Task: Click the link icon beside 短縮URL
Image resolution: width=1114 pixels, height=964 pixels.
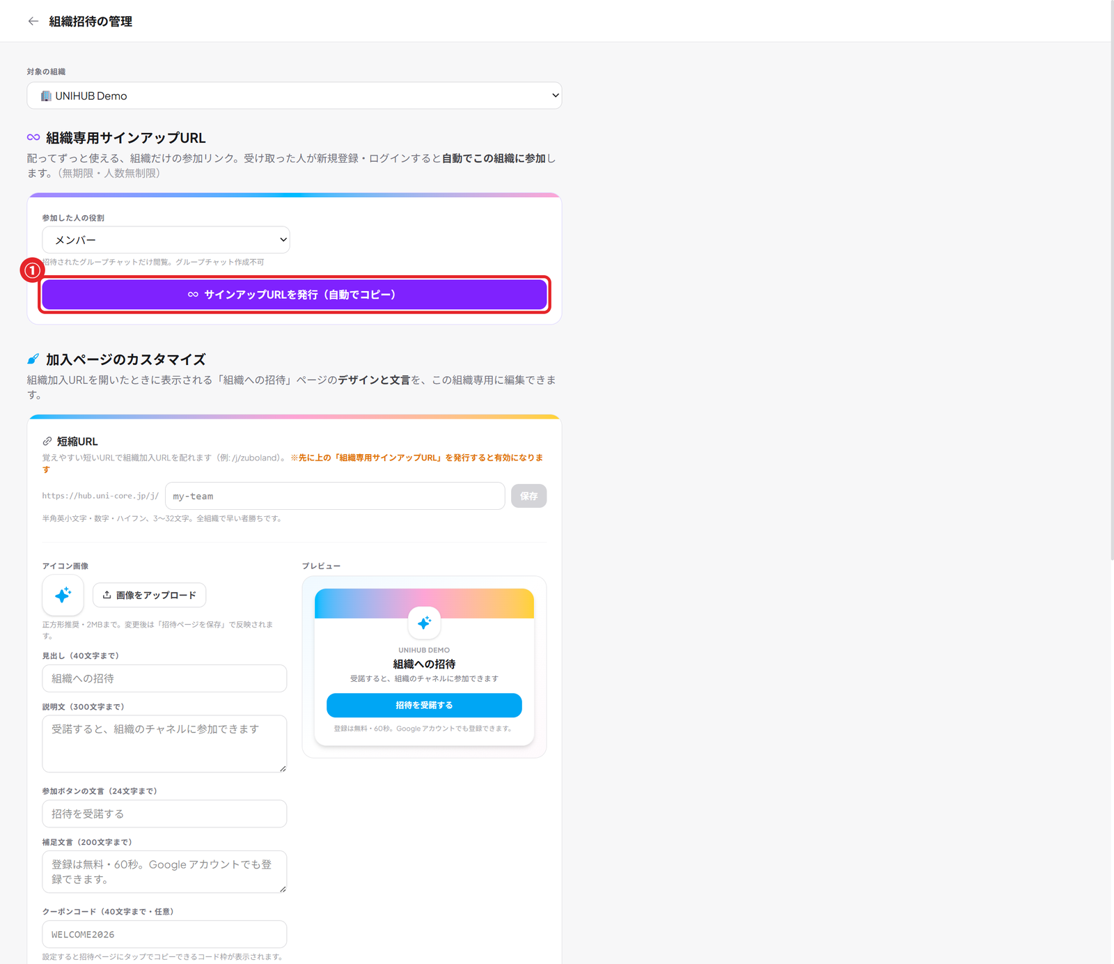Action: pos(47,441)
